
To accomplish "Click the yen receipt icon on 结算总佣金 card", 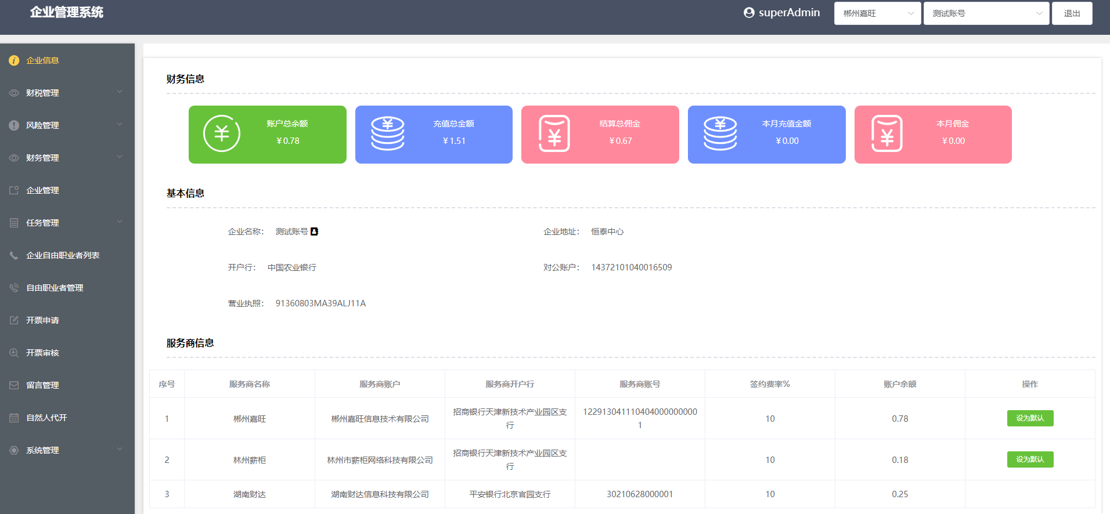I will pyautogui.click(x=554, y=133).
